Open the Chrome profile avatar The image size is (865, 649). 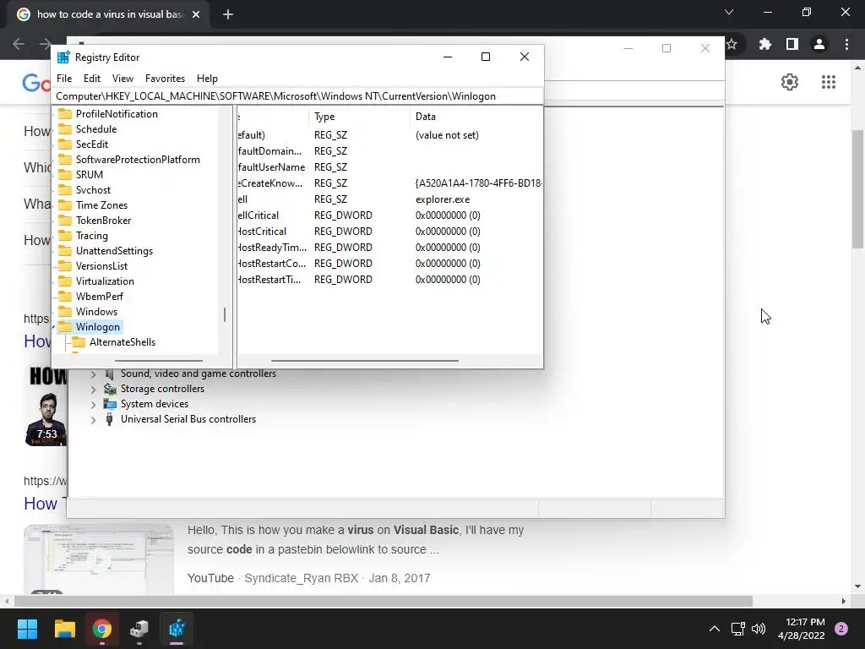pos(819,44)
